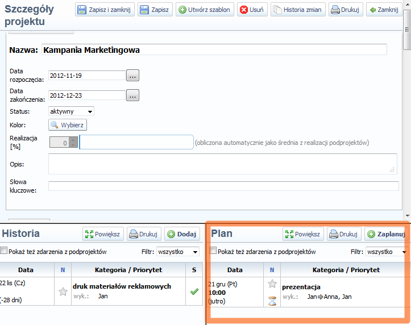Sort Historia table by Data column header
Image resolution: width=411 pixels, height=325 pixels.
coord(26,270)
